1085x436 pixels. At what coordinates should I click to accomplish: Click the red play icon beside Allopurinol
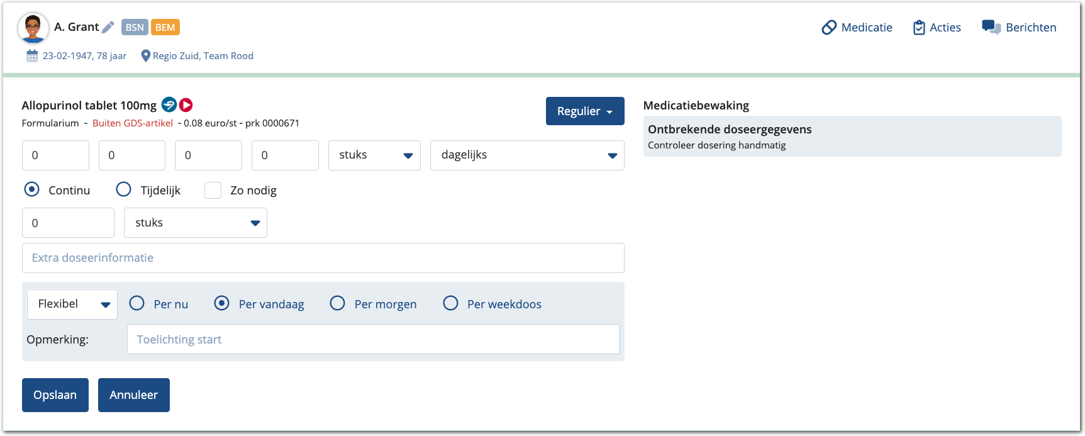tap(186, 104)
